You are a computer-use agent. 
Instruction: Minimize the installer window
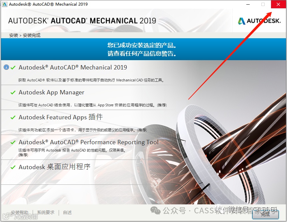(x=248, y=4)
